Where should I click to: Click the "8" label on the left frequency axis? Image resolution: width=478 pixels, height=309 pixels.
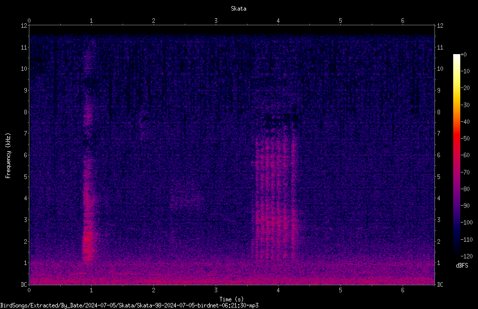click(25, 112)
